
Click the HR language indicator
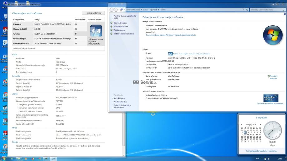click(x=257, y=159)
